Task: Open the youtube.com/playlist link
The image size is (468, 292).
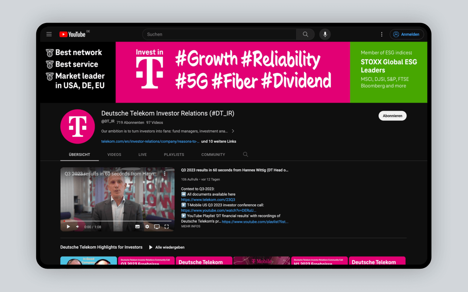Action: coord(255,222)
